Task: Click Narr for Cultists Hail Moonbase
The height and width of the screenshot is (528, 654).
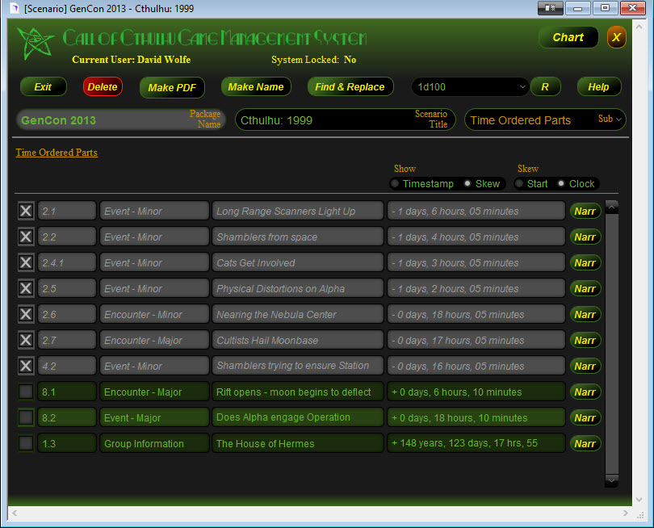Action: pyautogui.click(x=585, y=341)
